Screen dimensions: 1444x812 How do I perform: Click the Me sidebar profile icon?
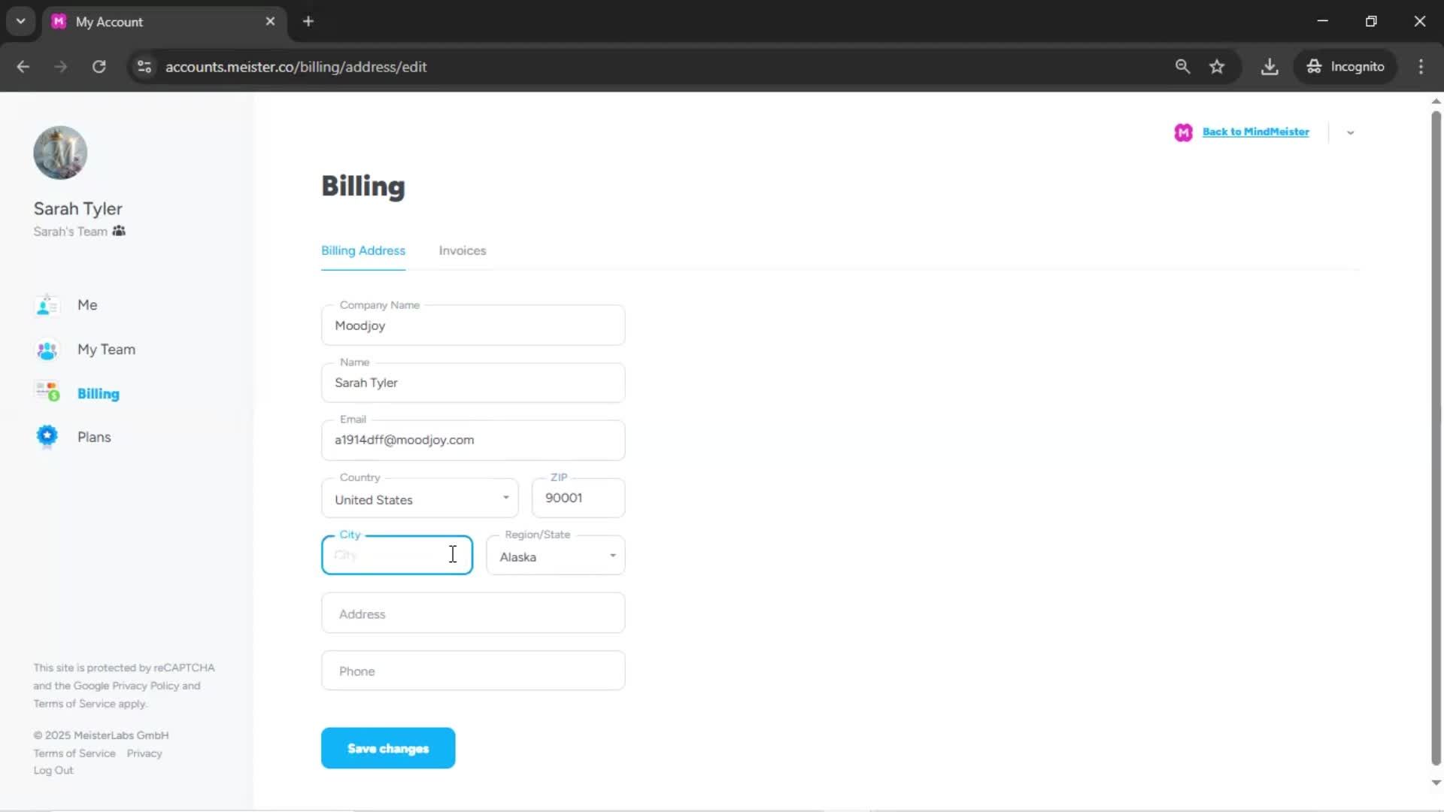click(x=47, y=305)
